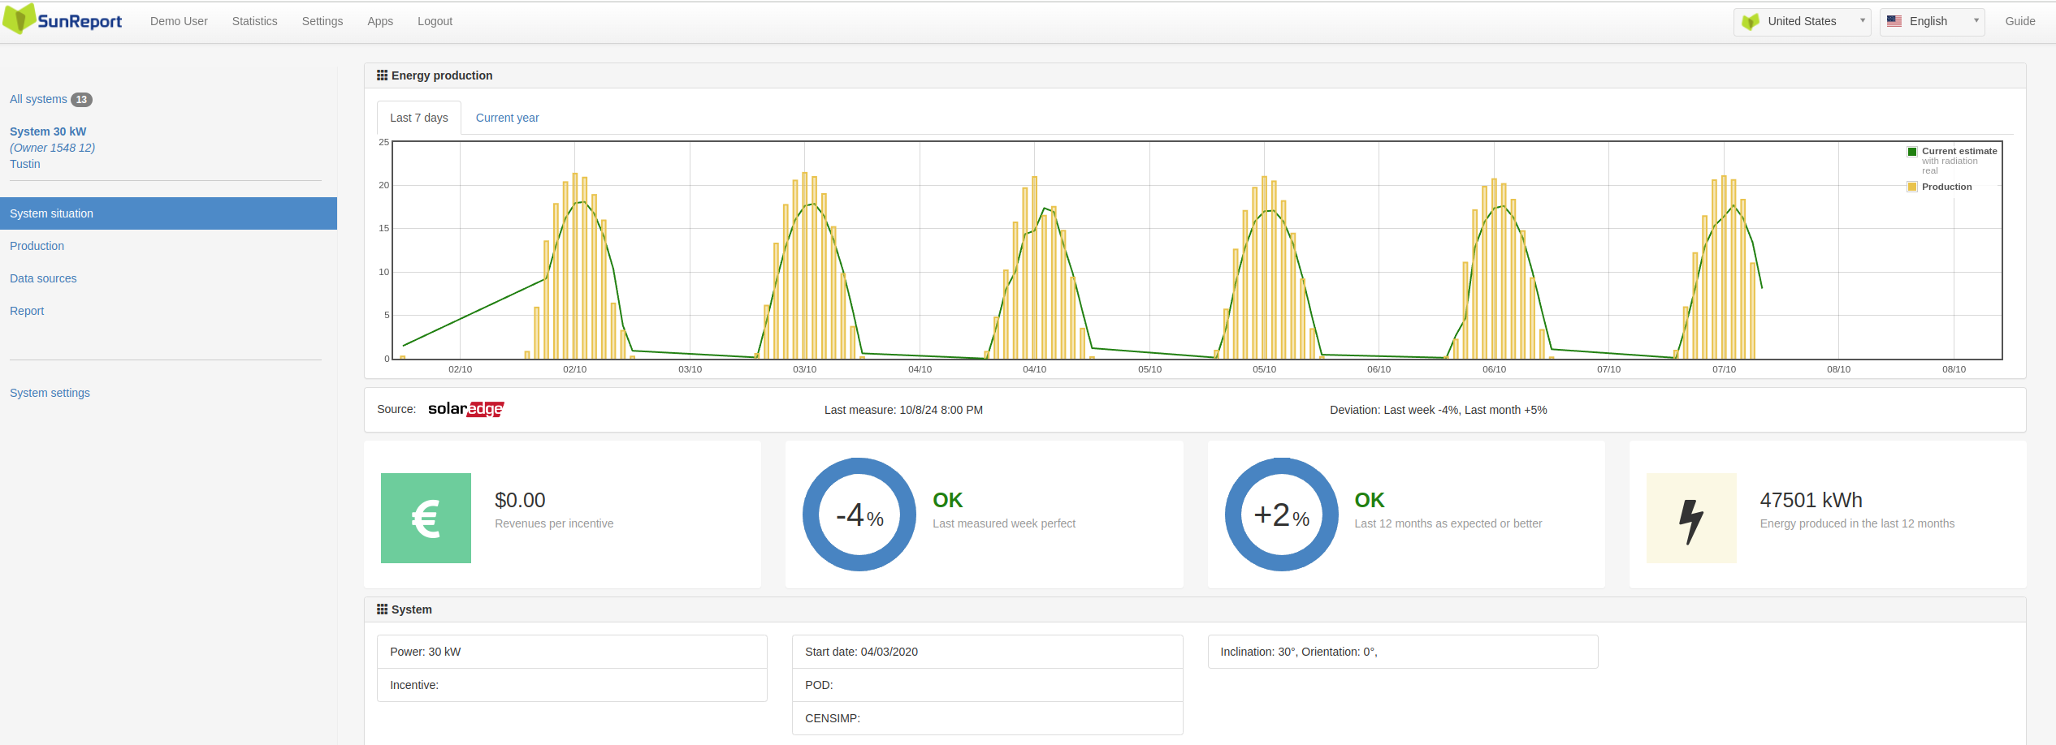
Task: Click the Power: 30 kW field
Action: coord(572,652)
